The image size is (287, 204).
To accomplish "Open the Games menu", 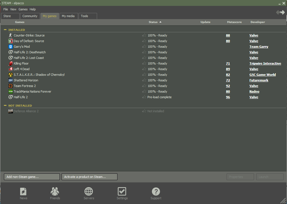I will (x=23, y=9).
